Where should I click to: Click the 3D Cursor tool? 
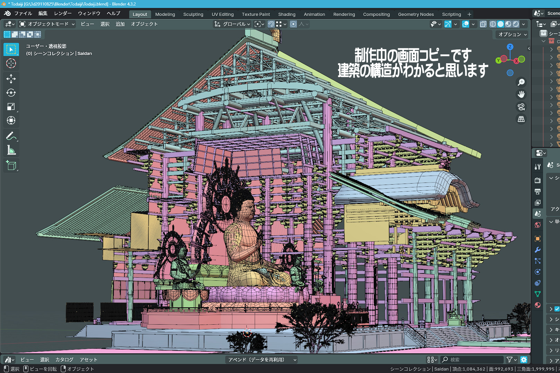[x=11, y=63]
